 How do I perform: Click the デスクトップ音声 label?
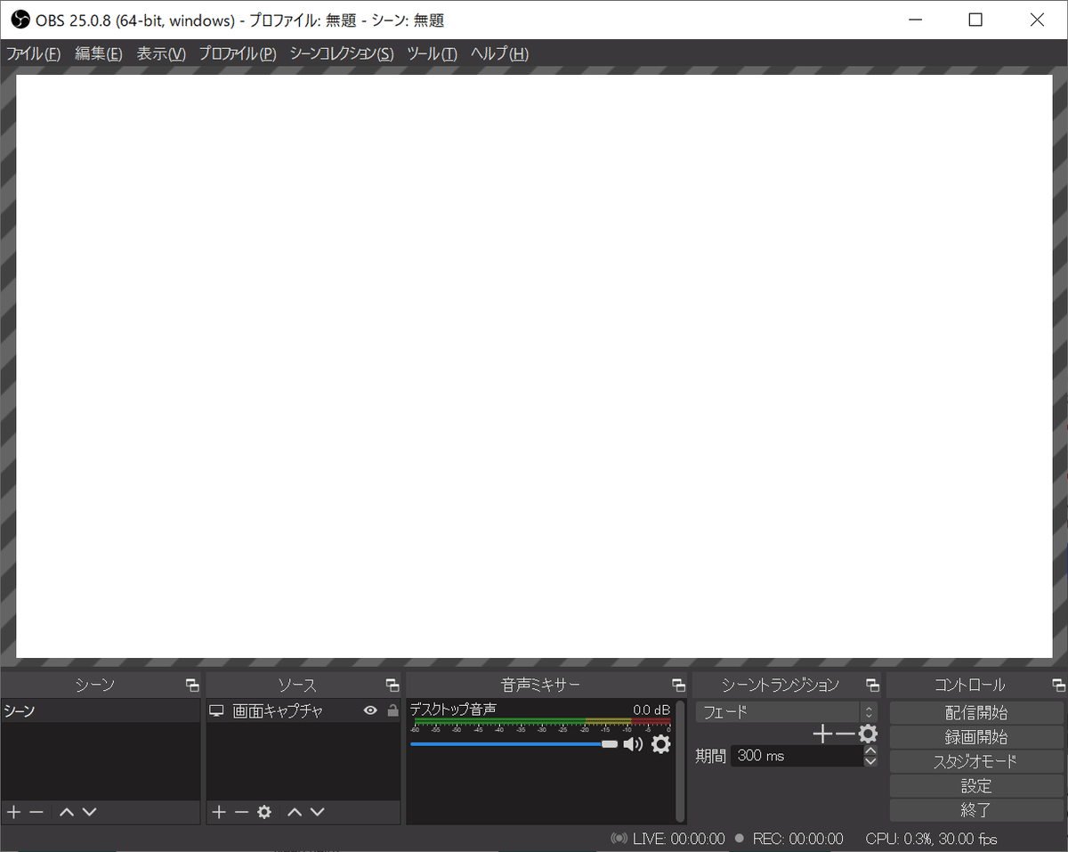point(453,710)
